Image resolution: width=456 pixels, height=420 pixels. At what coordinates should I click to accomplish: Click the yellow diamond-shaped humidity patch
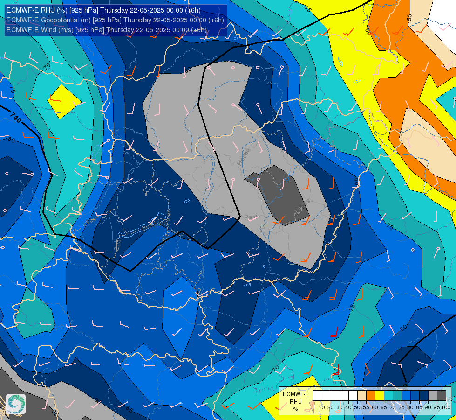click(x=64, y=101)
